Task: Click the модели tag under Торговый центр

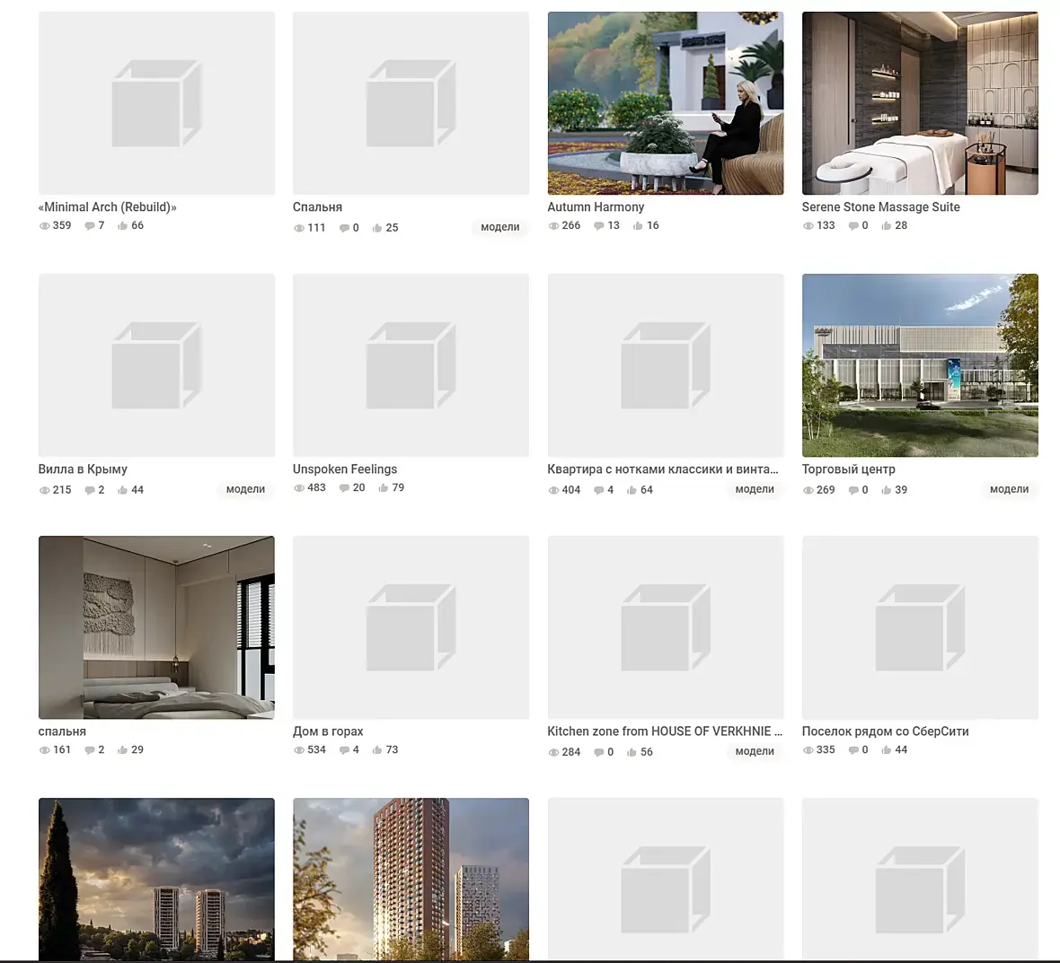Action: [1010, 489]
